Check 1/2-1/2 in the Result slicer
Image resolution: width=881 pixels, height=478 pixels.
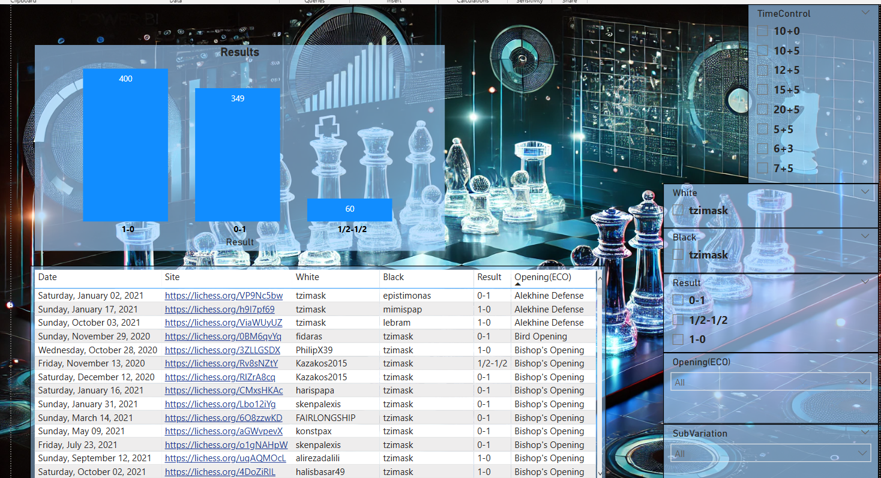(x=678, y=320)
